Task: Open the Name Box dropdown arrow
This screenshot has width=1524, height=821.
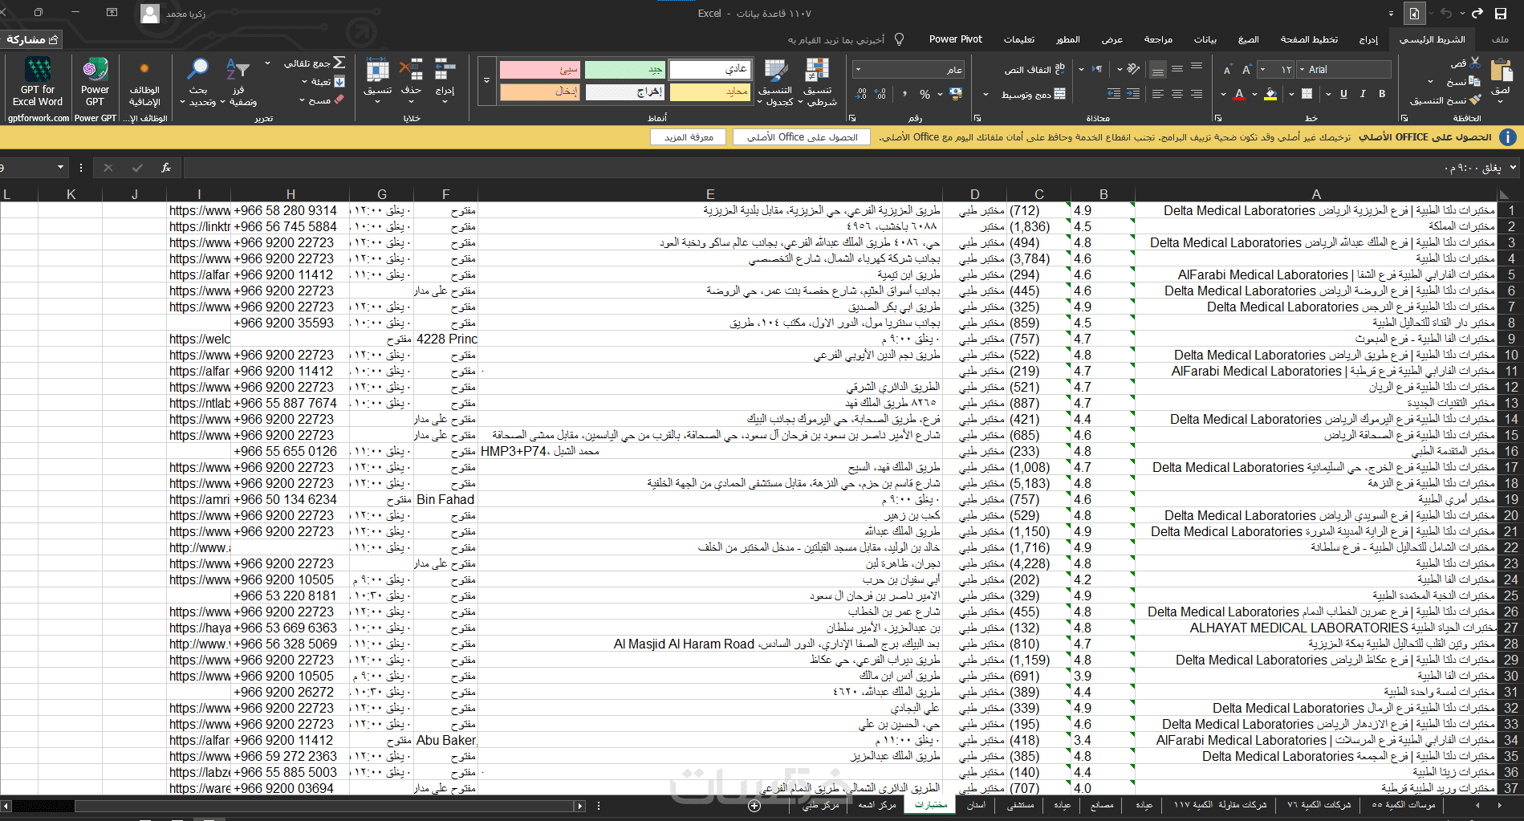Action: pyautogui.click(x=60, y=168)
